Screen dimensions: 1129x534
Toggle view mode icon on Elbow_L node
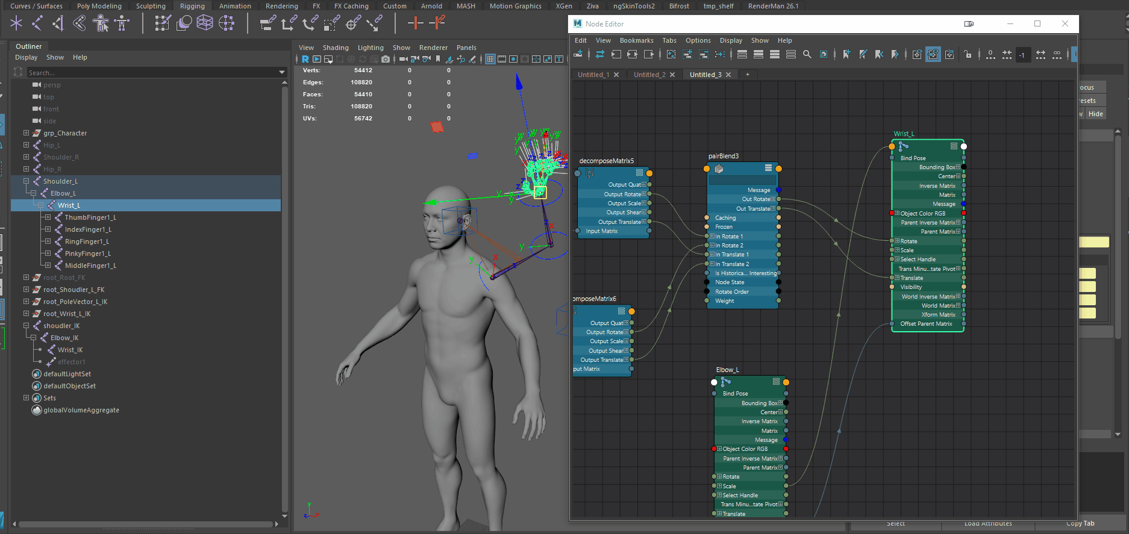click(x=776, y=382)
